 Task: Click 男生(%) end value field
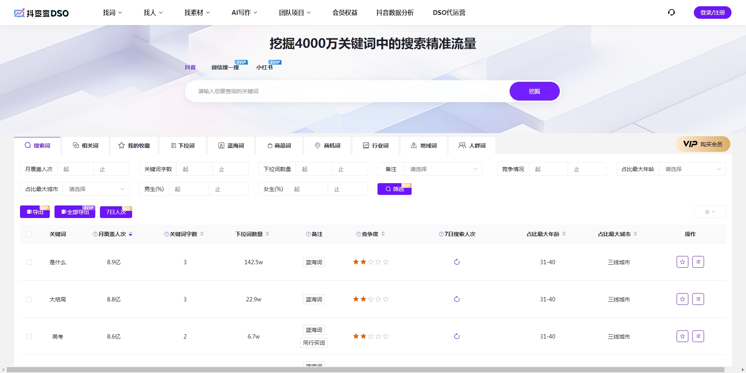[229, 189]
